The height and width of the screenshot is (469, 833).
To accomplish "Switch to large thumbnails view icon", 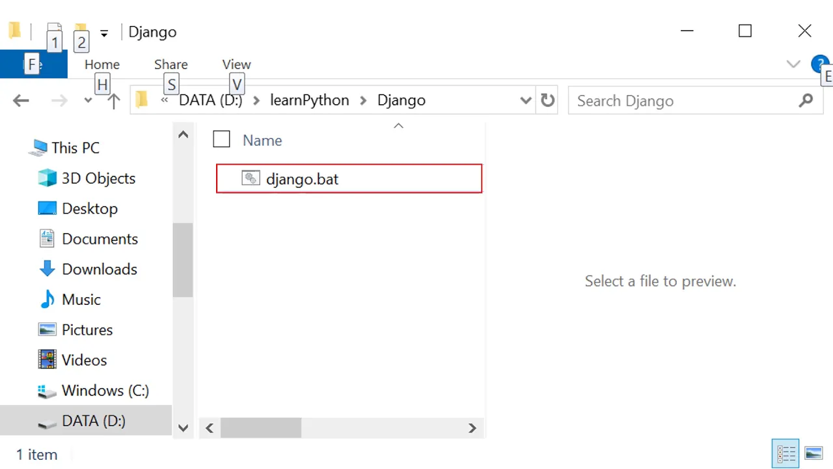I will 813,453.
